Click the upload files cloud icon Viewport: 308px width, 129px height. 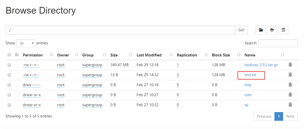(x=272, y=30)
